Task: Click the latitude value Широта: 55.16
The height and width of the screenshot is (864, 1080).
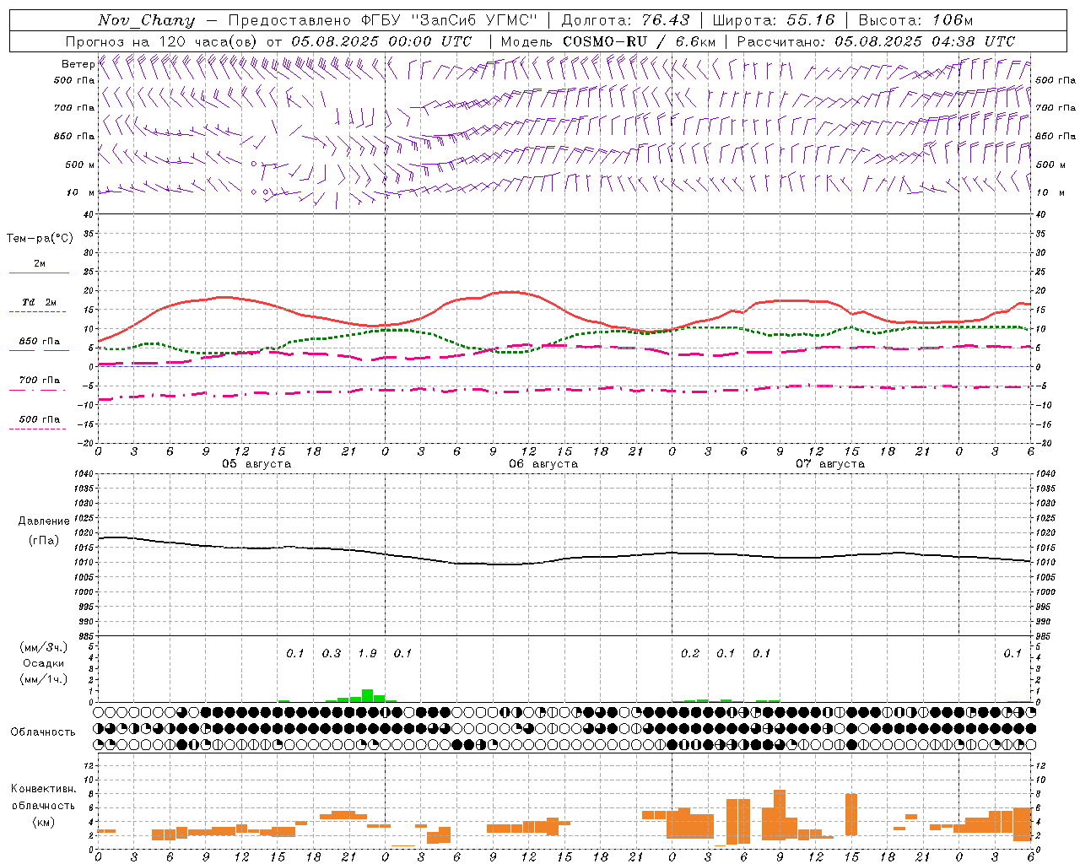Action: pos(774,20)
